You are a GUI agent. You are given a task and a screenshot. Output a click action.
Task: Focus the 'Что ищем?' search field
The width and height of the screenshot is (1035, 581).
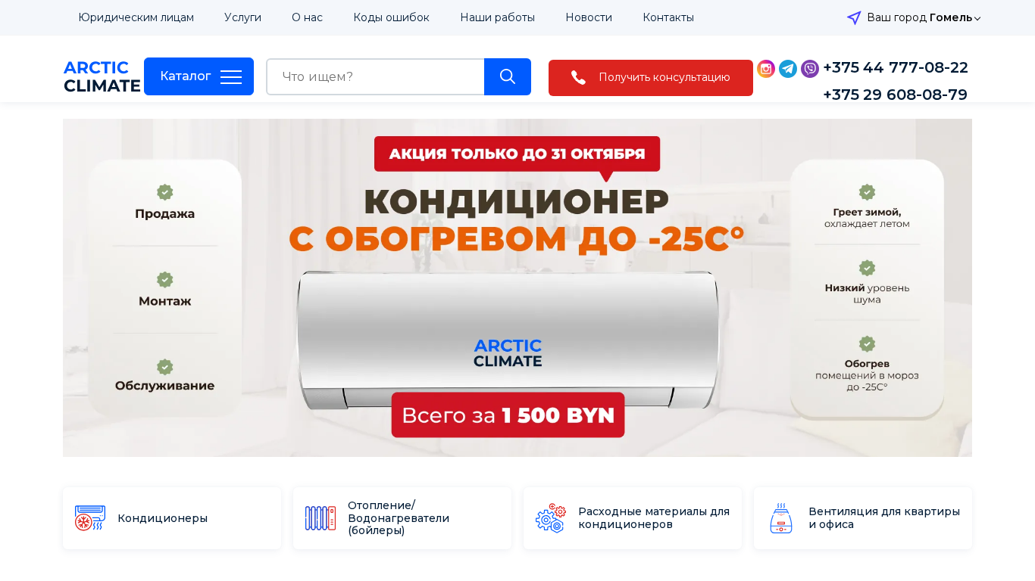point(376,76)
